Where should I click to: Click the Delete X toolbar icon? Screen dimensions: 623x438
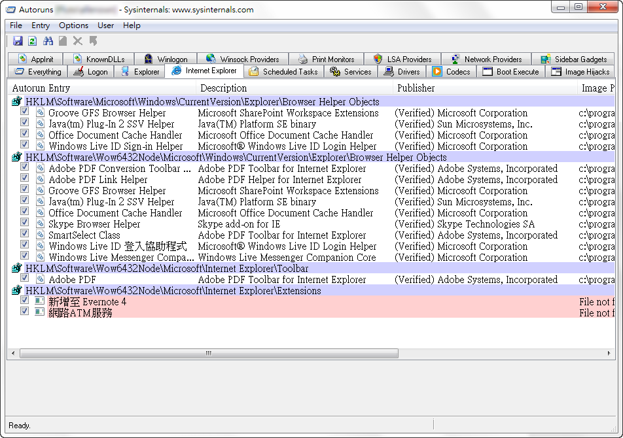(x=78, y=41)
